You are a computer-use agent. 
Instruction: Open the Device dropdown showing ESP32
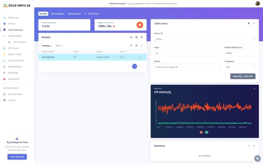pos(205,39)
